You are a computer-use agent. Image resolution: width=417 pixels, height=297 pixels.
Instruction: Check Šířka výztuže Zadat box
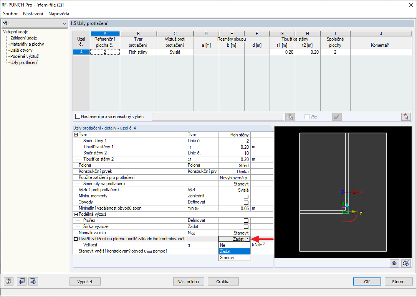click(246, 226)
